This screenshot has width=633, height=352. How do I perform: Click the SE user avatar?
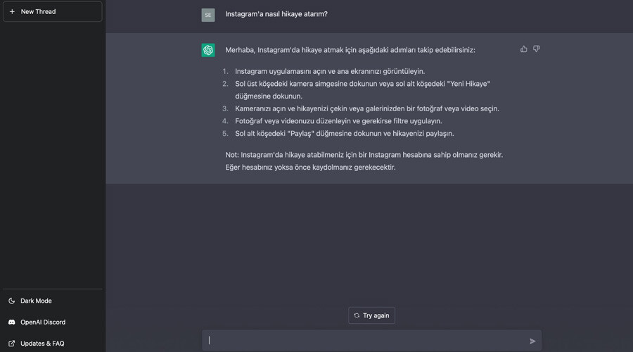coord(208,15)
